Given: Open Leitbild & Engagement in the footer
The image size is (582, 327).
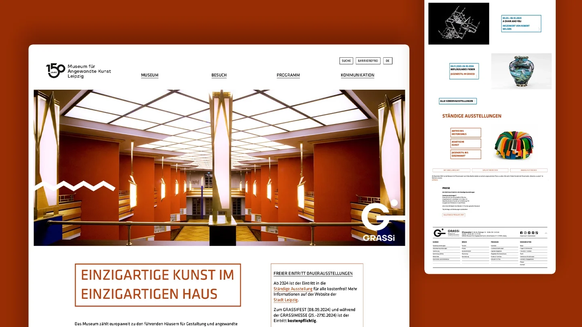Looking at the screenshot, I should tap(527, 259).
